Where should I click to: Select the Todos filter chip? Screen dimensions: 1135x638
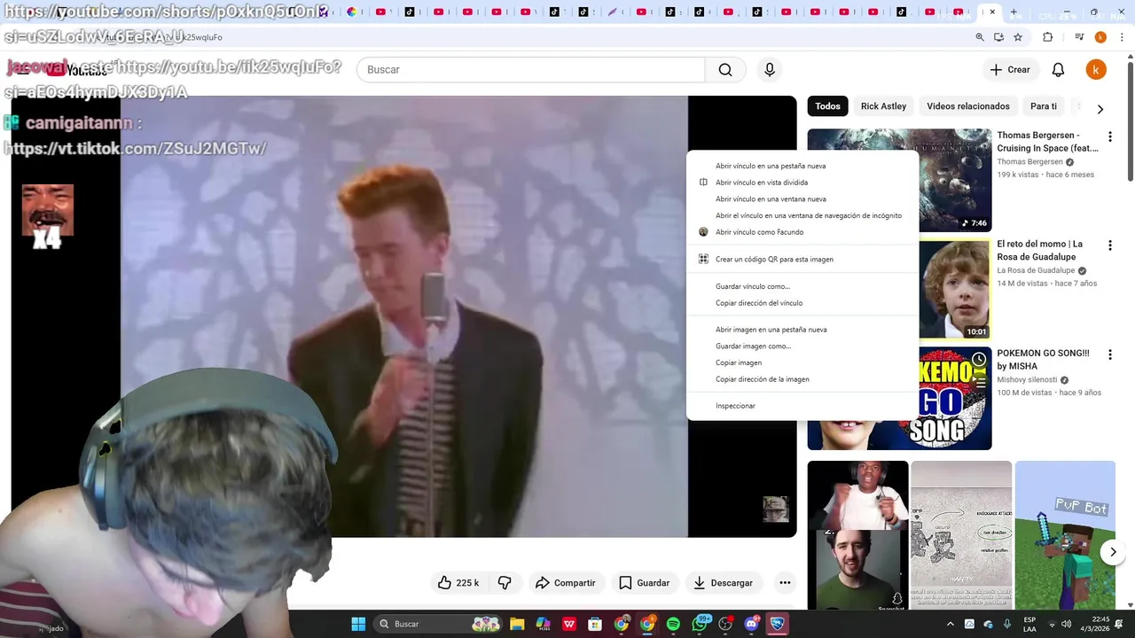[x=827, y=106]
